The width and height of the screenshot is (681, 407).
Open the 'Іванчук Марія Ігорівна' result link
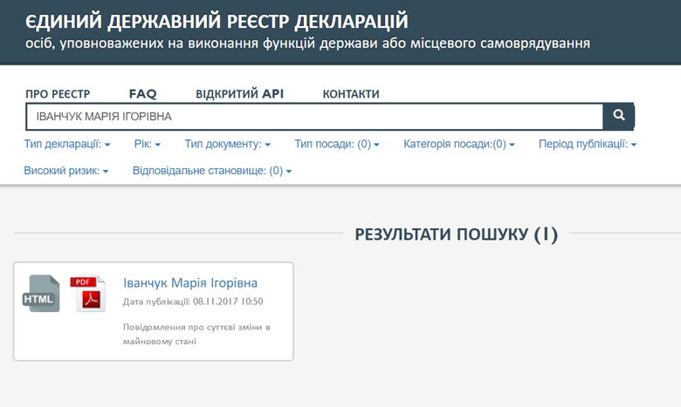tap(190, 283)
